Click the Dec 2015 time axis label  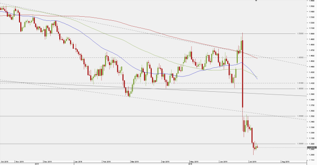[48, 161]
